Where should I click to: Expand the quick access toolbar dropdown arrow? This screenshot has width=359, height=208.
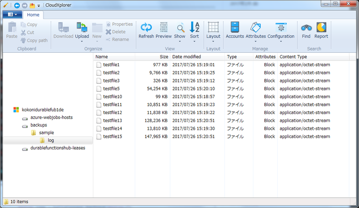point(39,6)
